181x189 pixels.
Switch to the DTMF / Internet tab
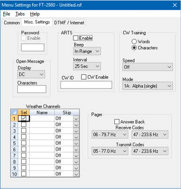pyautogui.click(x=69, y=23)
